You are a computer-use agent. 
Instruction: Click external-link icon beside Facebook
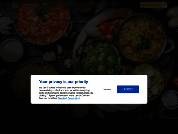79,99
